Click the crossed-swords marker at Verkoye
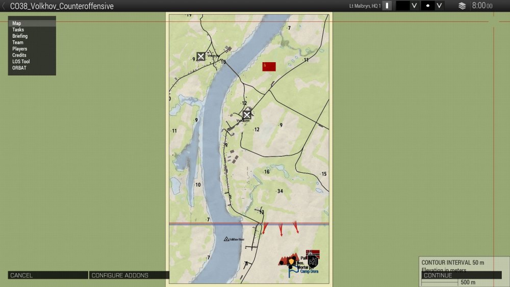 click(247, 115)
